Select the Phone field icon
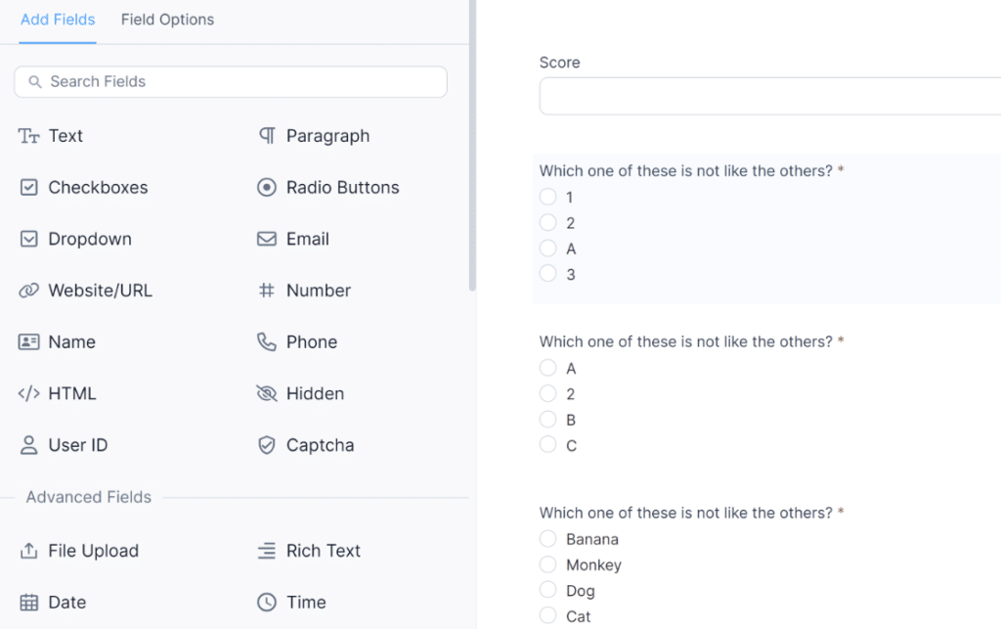The height and width of the screenshot is (629, 1001). click(267, 341)
